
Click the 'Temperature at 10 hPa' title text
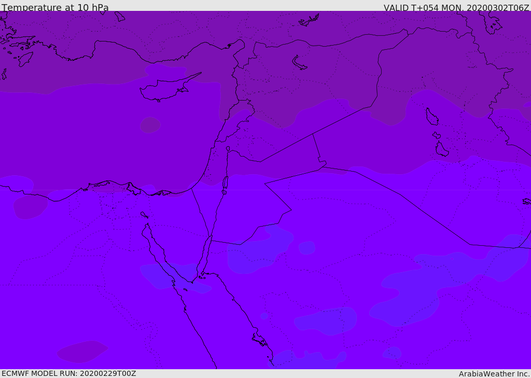(55, 7)
